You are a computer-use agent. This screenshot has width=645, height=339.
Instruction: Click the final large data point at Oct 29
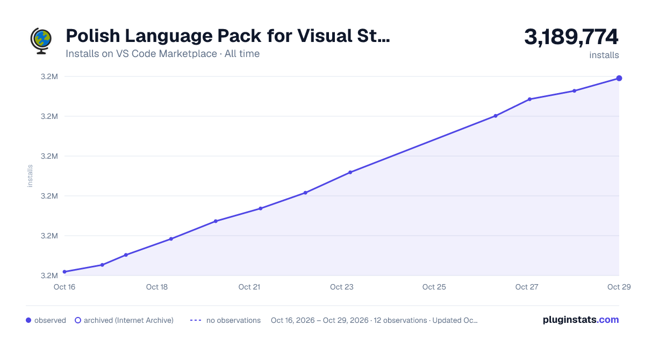coord(619,79)
